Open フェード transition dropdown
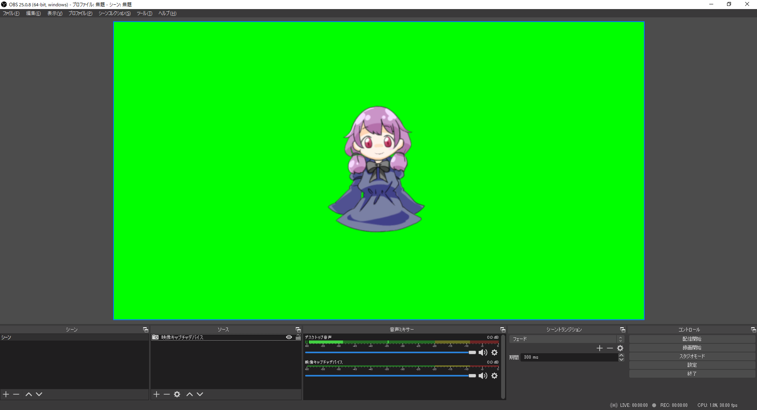Viewport: 757px width, 410px height. pyautogui.click(x=567, y=339)
